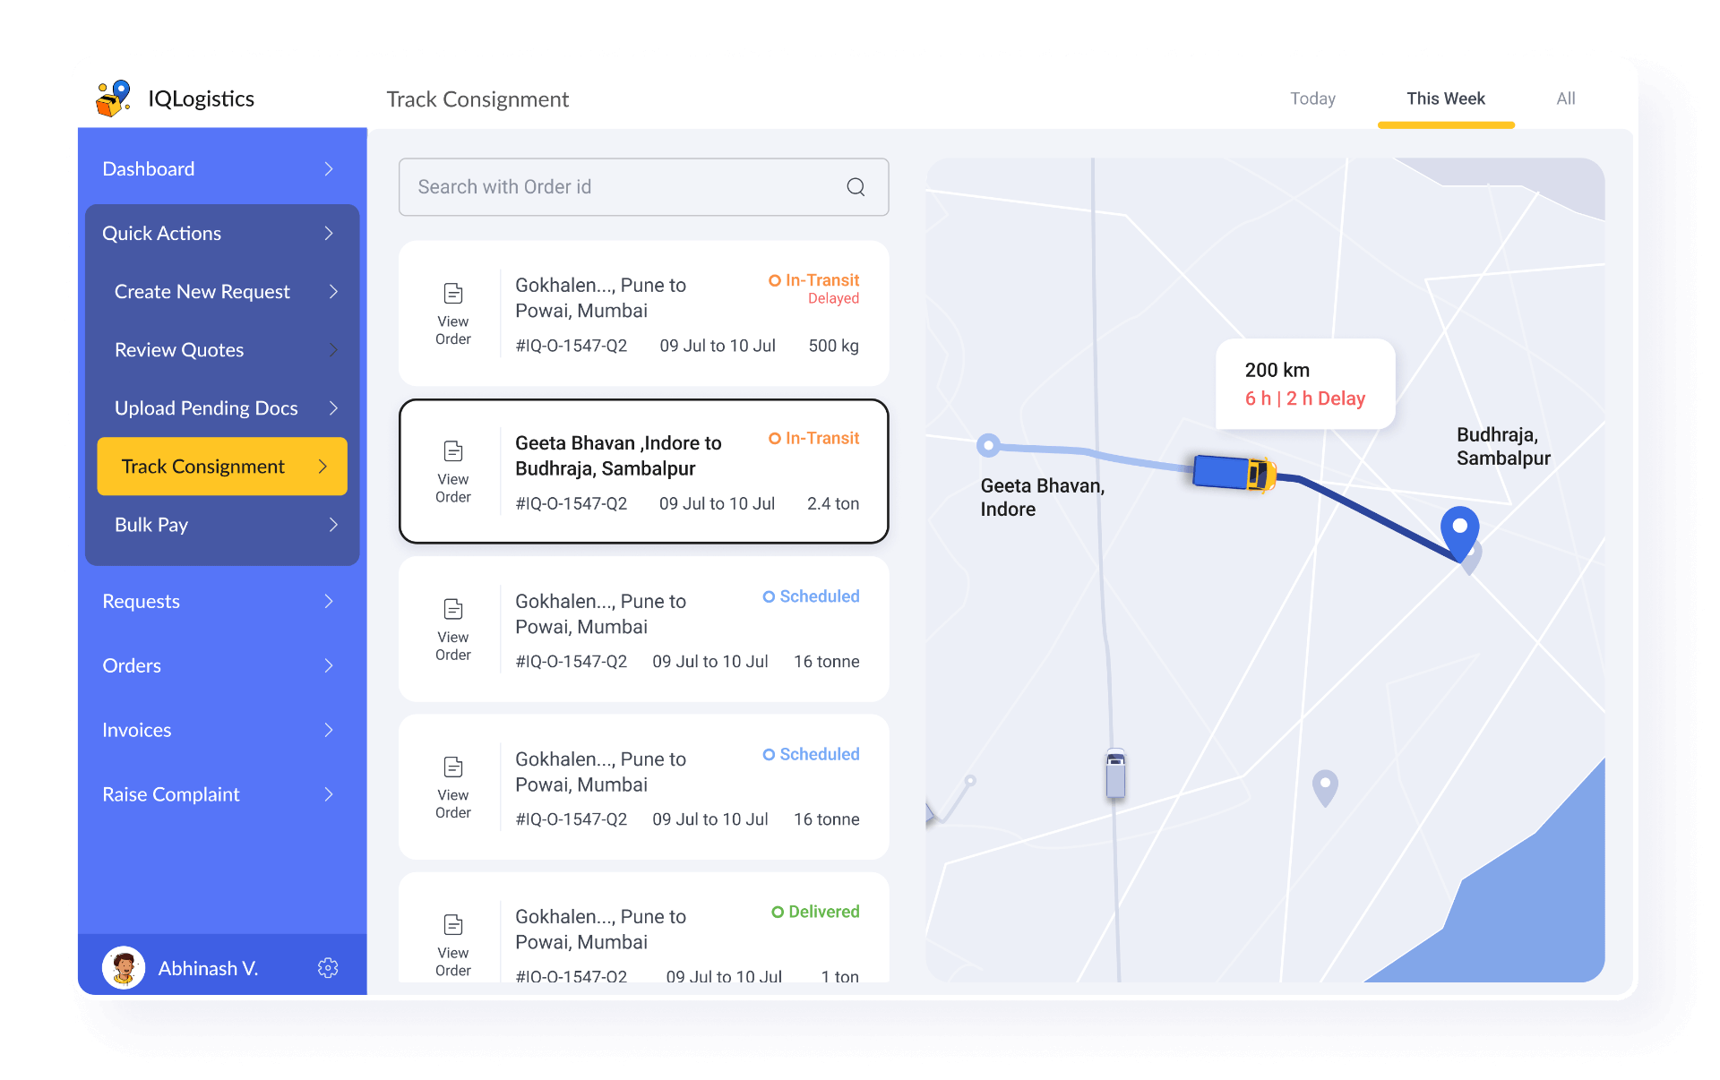Click the IQLogistics logo icon

pos(114,99)
